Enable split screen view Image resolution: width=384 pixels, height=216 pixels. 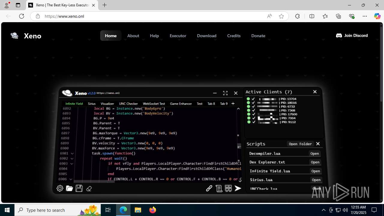coord(312,16)
